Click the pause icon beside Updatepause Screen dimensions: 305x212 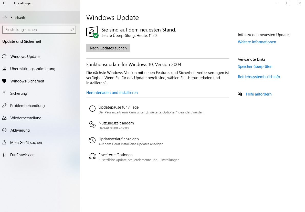coord(92,109)
